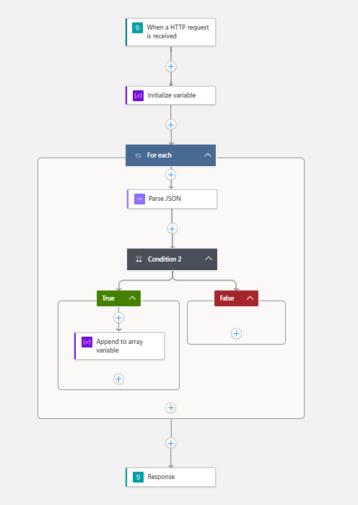
Task: Click the Parse JSON action icon
Action: coord(139,199)
